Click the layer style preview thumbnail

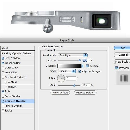(124, 78)
